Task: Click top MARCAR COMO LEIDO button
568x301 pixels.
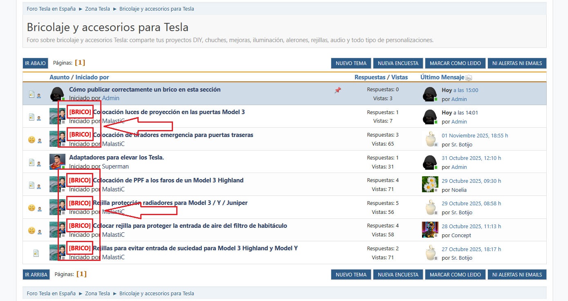Action: 455,63
